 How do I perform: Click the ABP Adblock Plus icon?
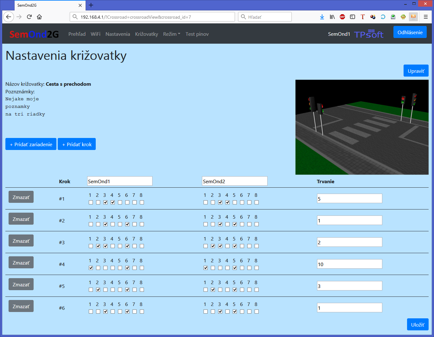pyautogui.click(x=342, y=17)
